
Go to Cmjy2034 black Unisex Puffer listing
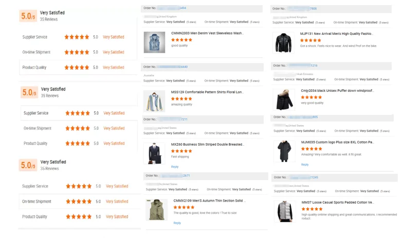tap(337, 91)
